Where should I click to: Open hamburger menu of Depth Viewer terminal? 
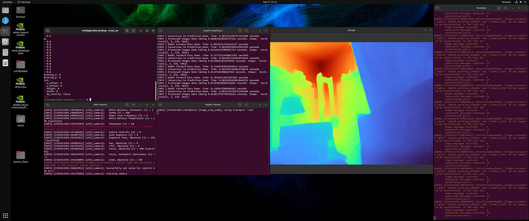[247, 104]
